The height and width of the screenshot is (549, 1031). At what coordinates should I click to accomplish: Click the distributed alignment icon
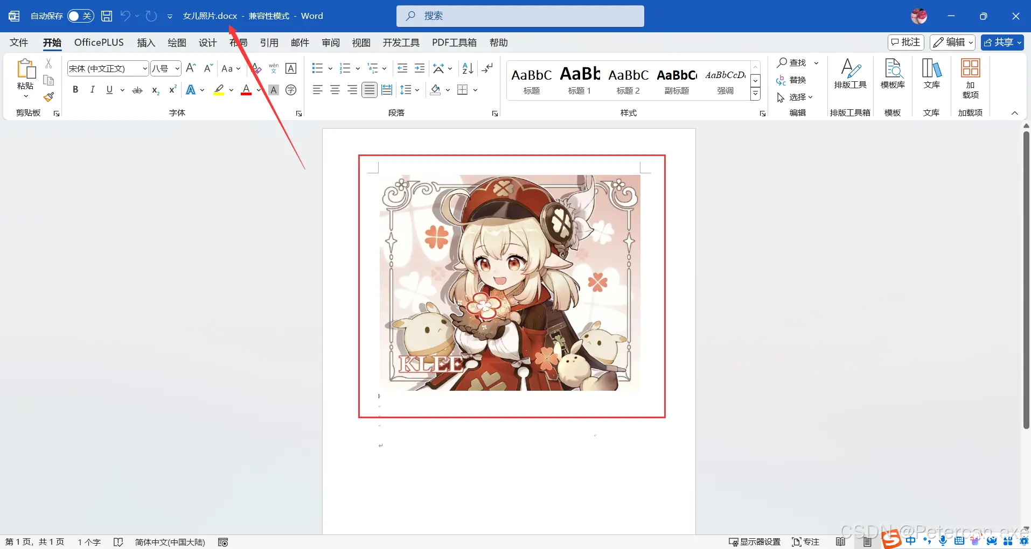[387, 90]
